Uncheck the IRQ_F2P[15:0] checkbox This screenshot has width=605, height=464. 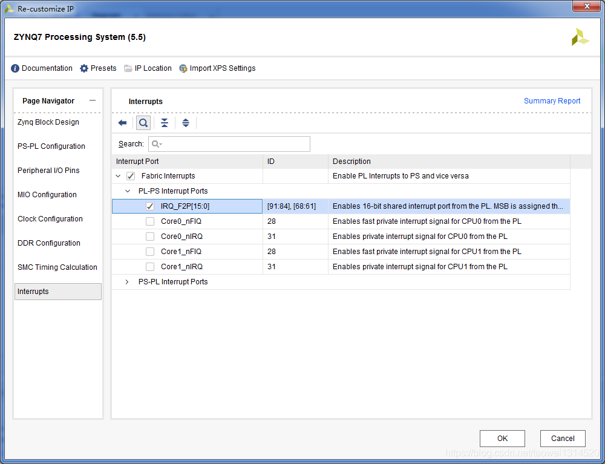coord(150,206)
